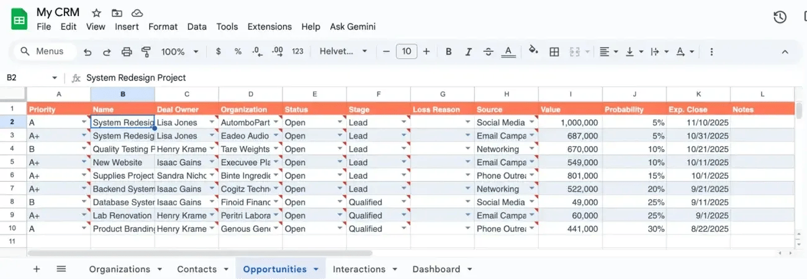Screen dimensions: 807x279
Task: Select the row 5 header
Action: (13, 163)
